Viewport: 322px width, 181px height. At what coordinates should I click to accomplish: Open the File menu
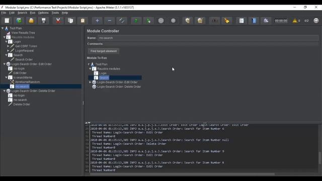pyautogui.click(x=4, y=13)
